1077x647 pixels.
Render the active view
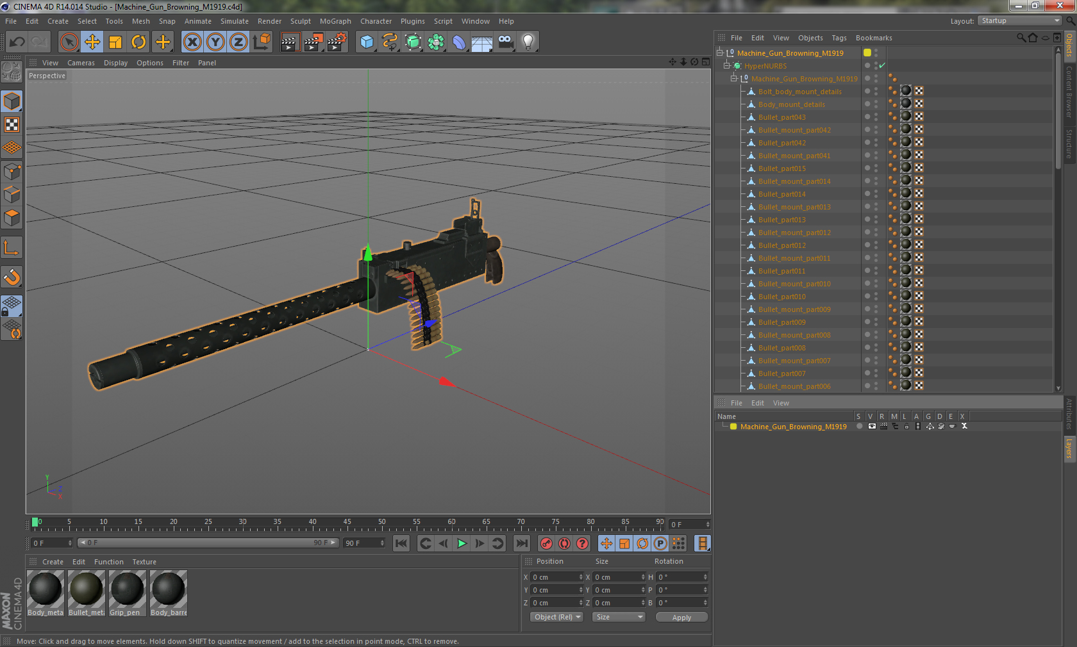(290, 42)
